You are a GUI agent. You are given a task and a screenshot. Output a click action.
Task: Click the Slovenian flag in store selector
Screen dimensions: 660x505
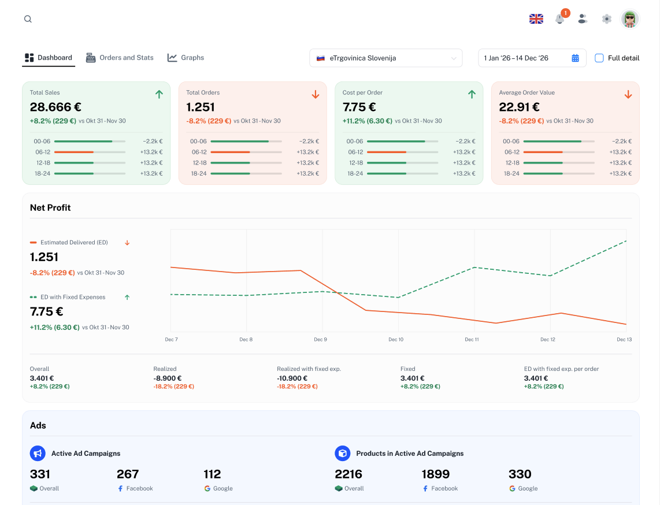point(321,58)
